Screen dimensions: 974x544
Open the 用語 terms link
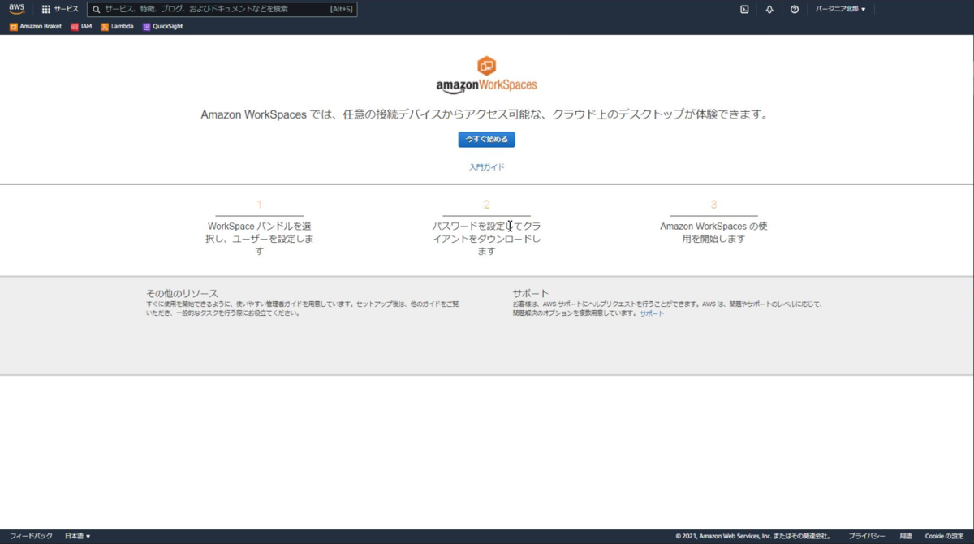point(906,536)
